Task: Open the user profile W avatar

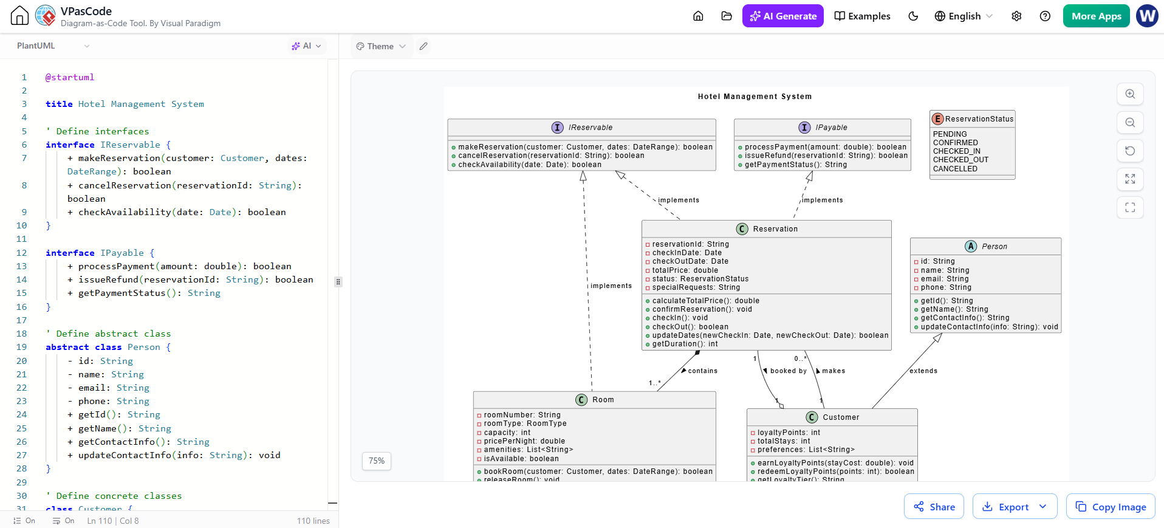Action: (1147, 16)
